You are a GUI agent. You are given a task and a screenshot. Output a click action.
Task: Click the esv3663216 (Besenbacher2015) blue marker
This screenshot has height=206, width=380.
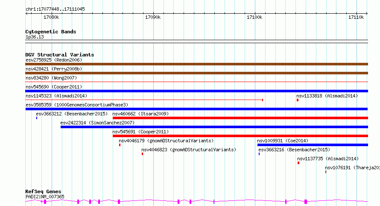pos(259,154)
